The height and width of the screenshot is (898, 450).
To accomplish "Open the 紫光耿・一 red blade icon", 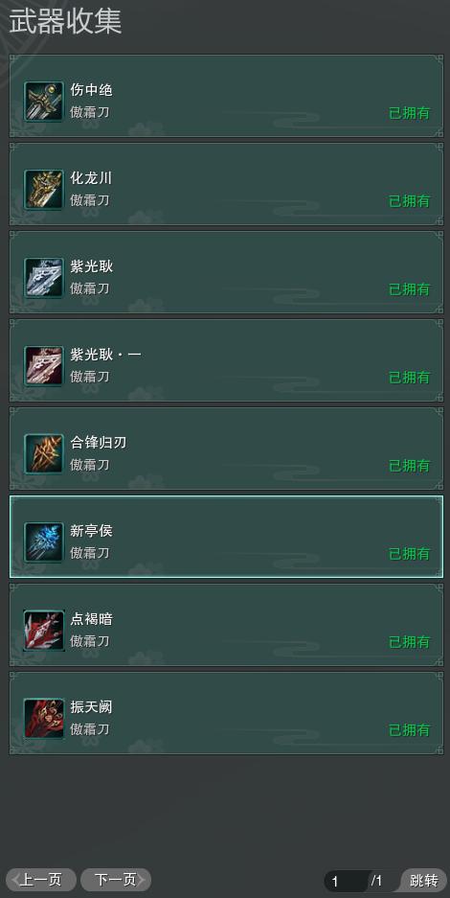I will click(44, 366).
